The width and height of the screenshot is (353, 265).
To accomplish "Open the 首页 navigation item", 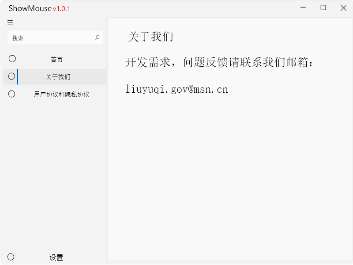I will pos(56,59).
